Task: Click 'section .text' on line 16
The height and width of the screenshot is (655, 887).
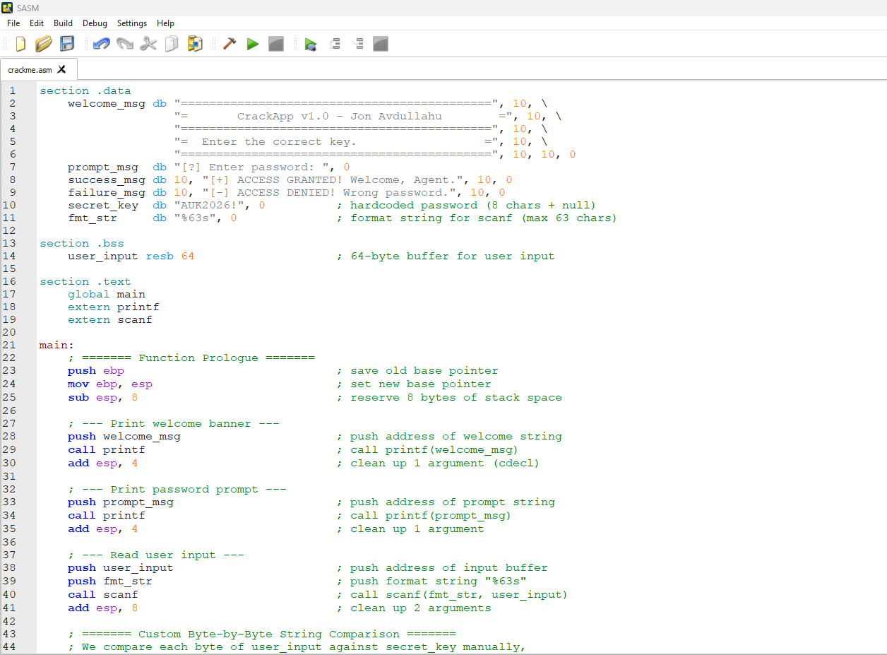Action: coord(85,281)
